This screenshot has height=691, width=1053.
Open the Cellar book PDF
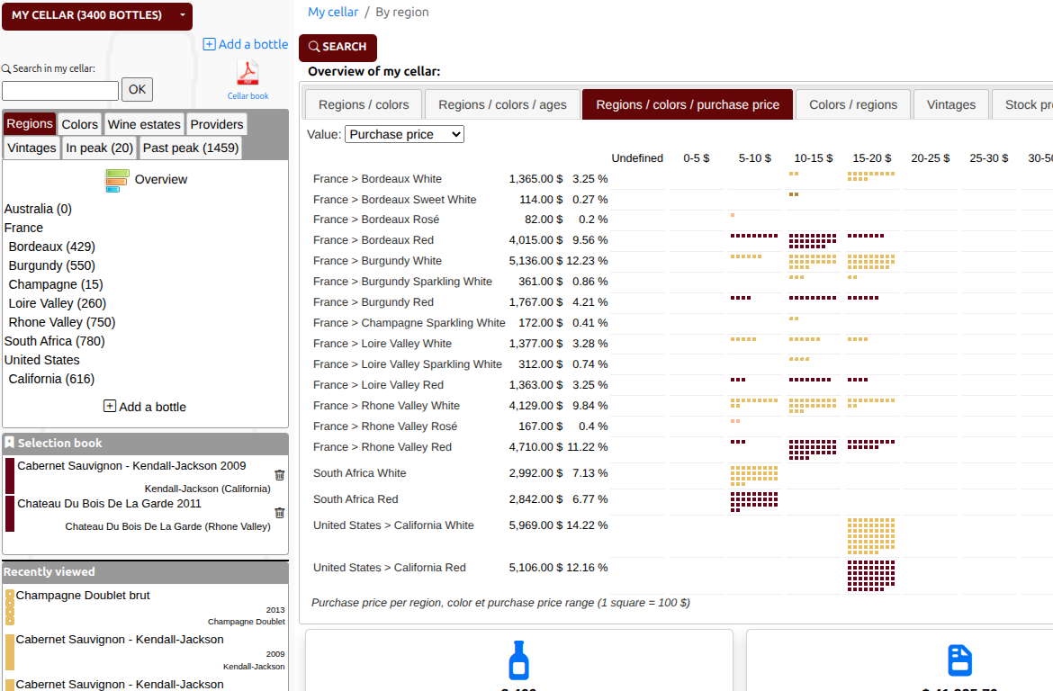click(x=247, y=72)
